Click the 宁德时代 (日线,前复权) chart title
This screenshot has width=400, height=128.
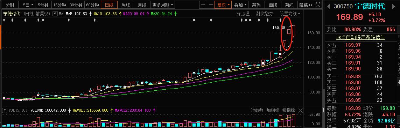coord(27,14)
